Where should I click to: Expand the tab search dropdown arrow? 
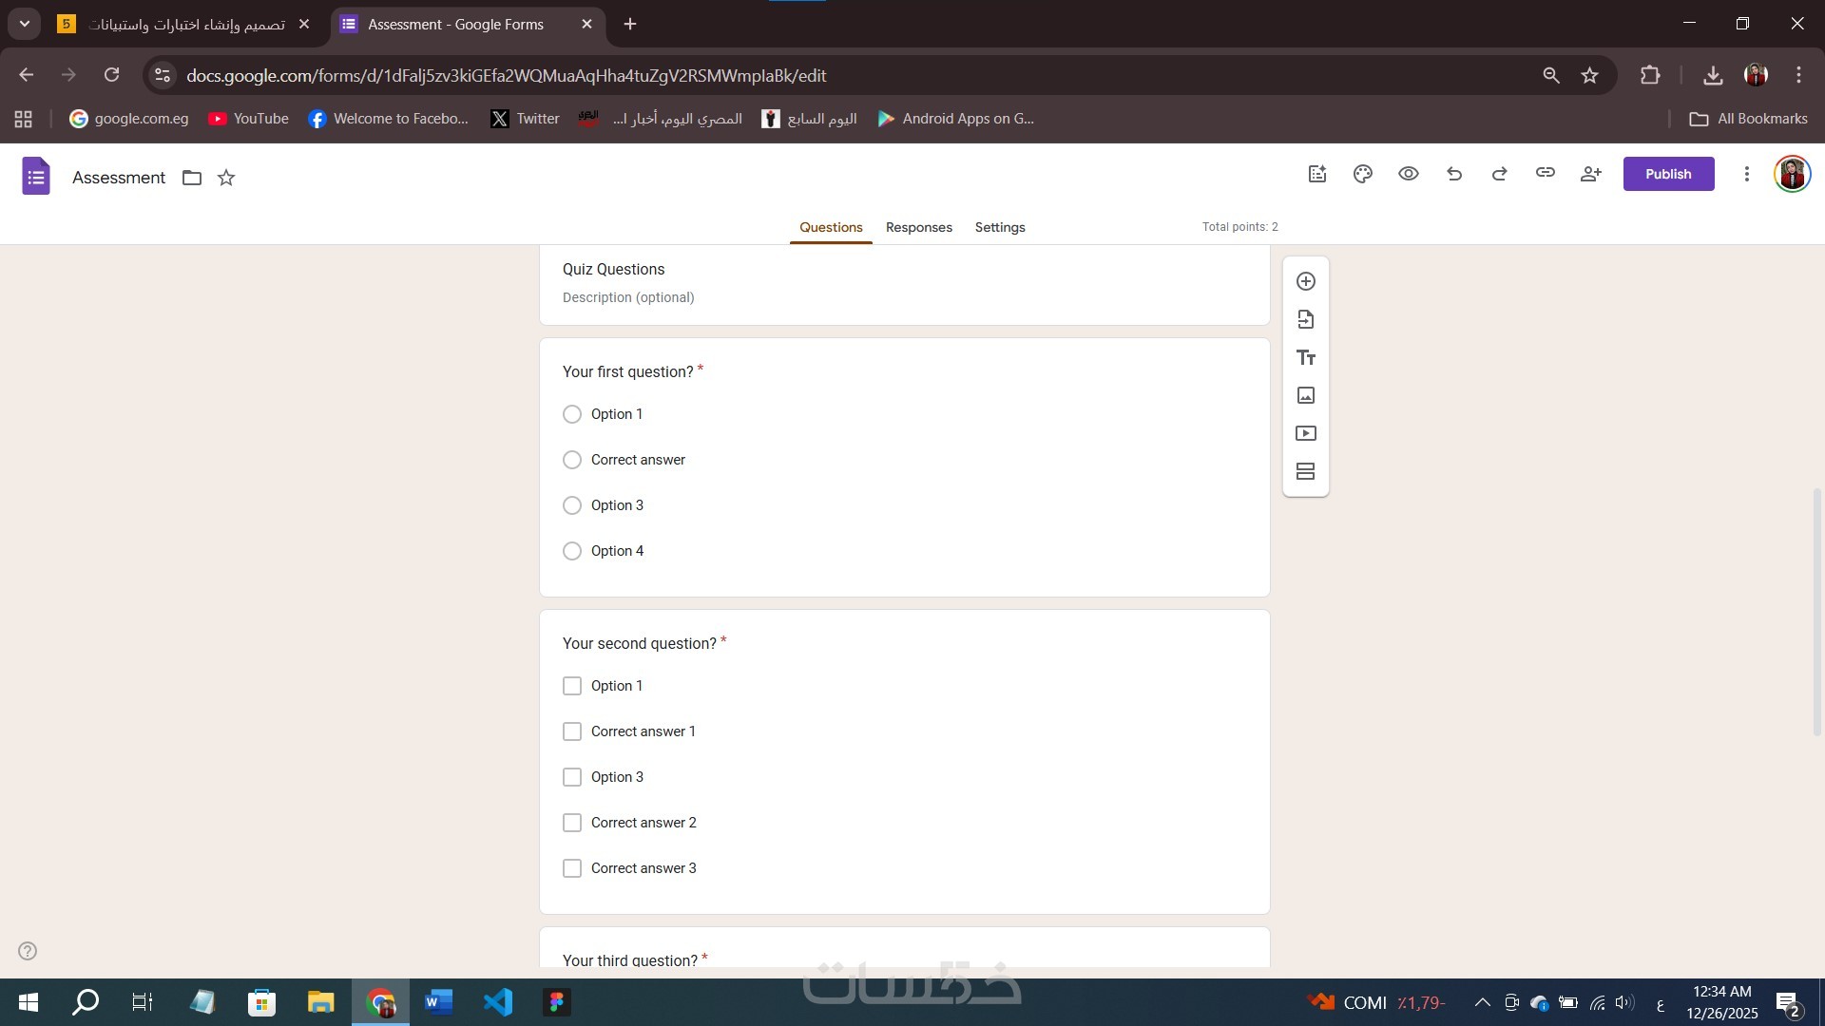(x=25, y=24)
